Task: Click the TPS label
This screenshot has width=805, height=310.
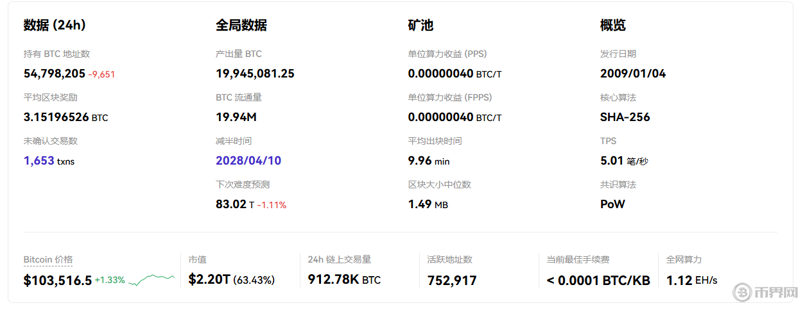Action: coord(608,141)
